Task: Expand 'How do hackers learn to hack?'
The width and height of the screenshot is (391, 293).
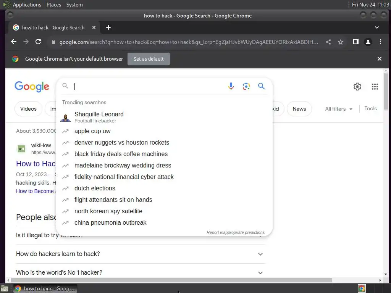Action: tap(141, 254)
